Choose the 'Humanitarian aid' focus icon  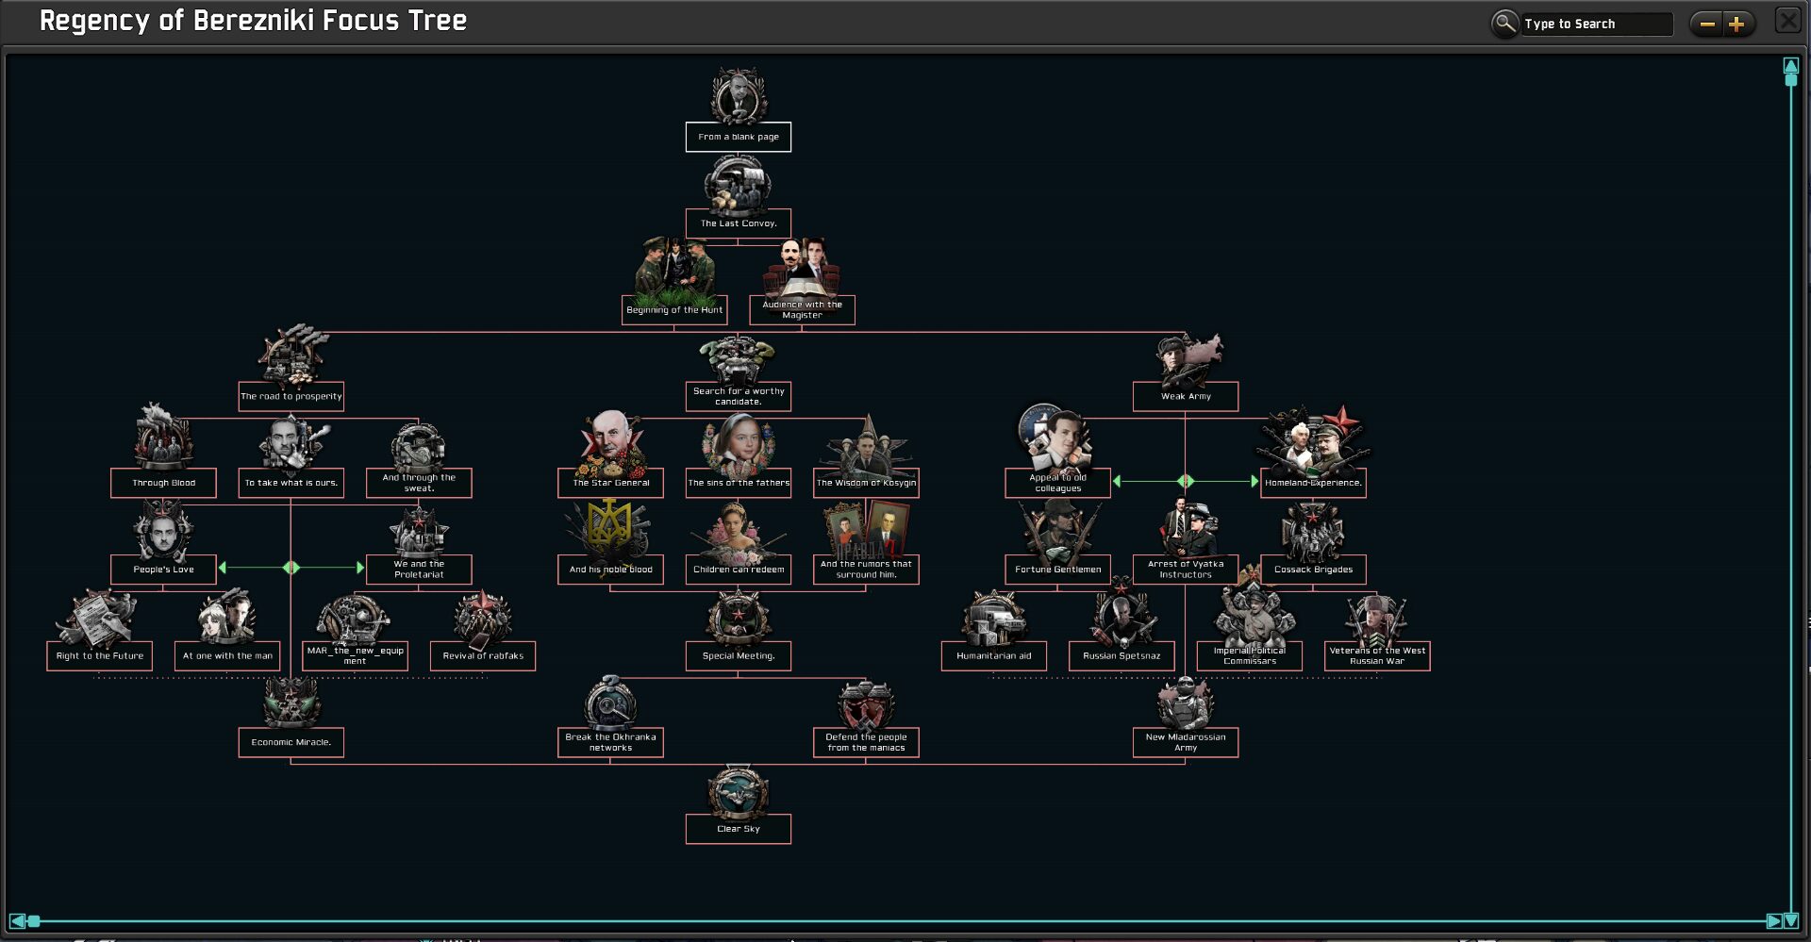tap(994, 618)
